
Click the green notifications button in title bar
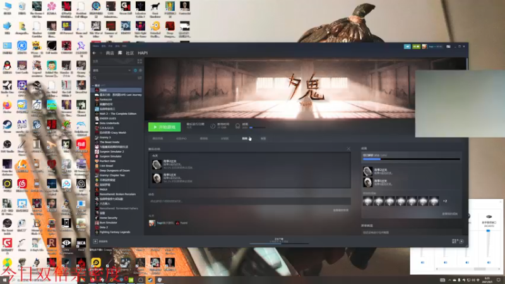tap(416, 47)
